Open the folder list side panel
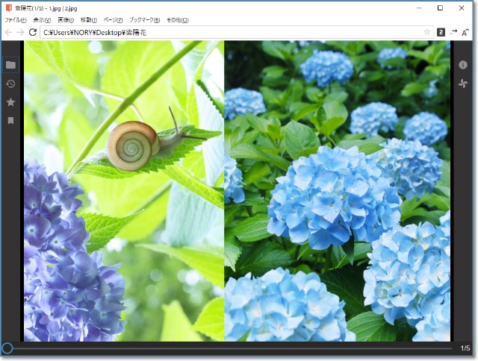Viewport: 478px width, 361px height. 10,65
